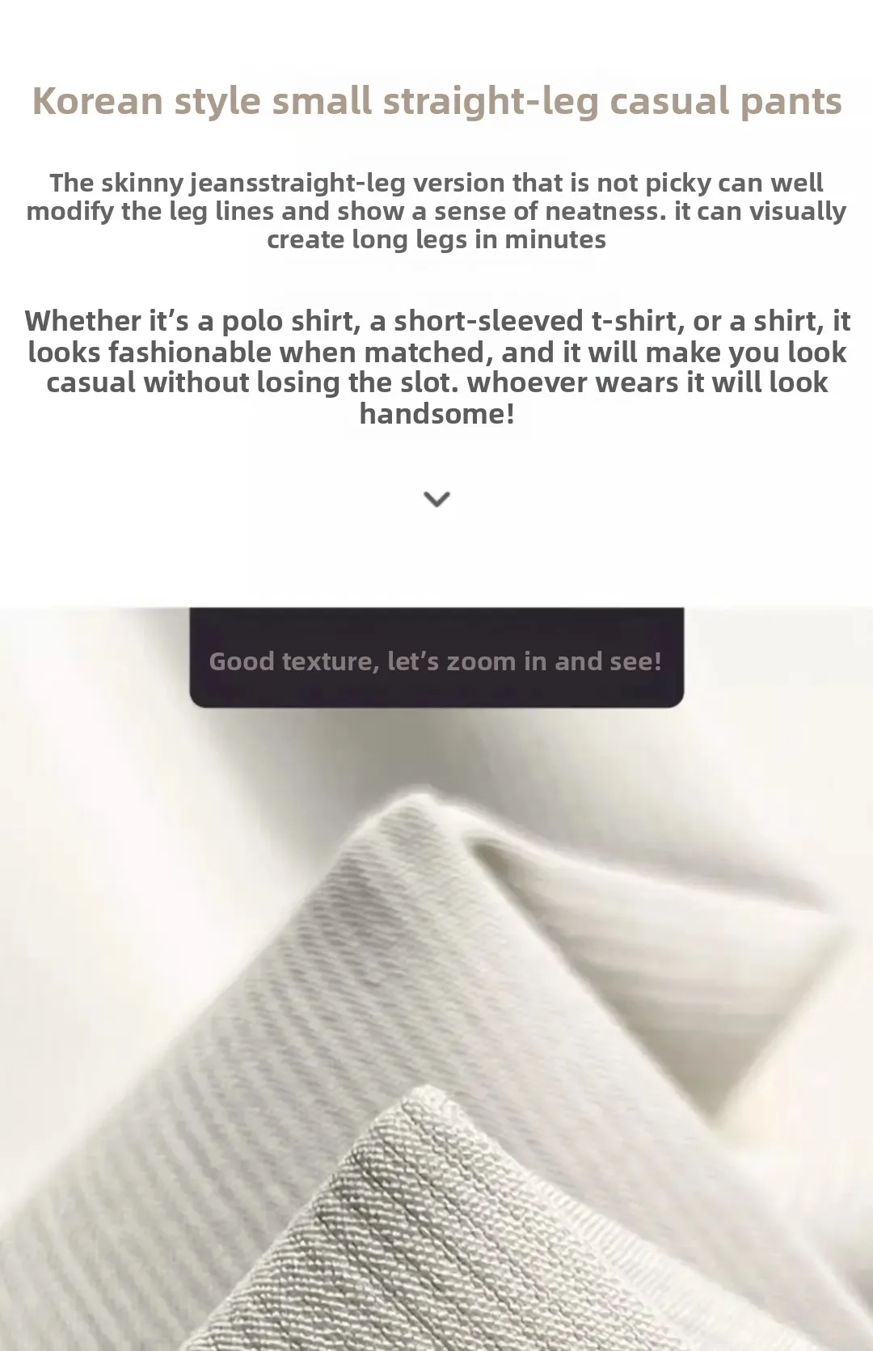Click 'casual pants' in the heading
The width and height of the screenshot is (873, 1351).
tap(725, 103)
